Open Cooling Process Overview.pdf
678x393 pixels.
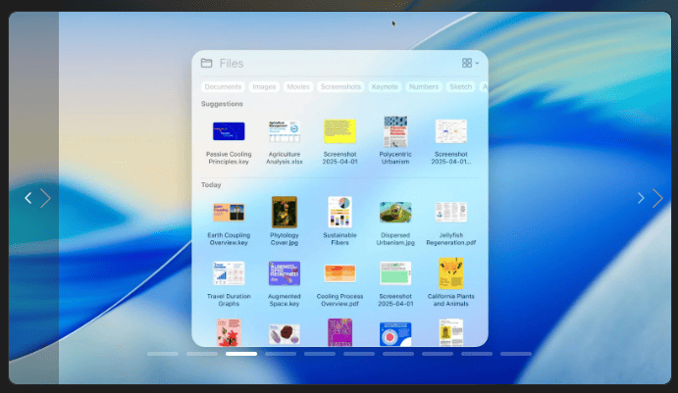(339, 273)
